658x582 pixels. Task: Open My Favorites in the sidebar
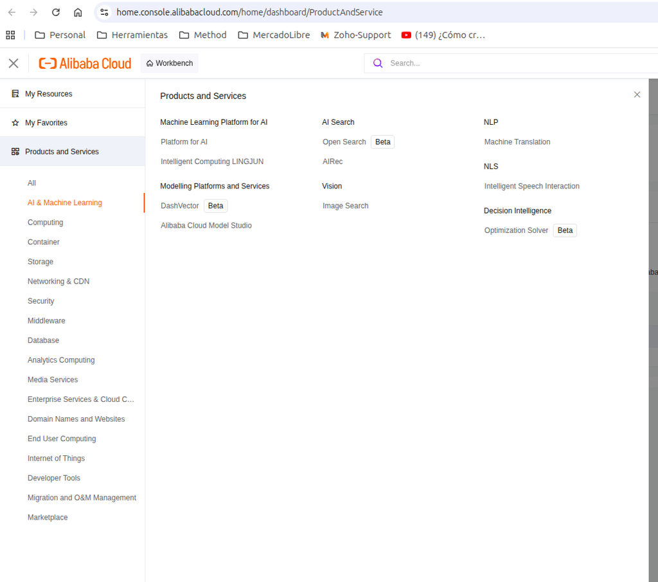[73, 123]
